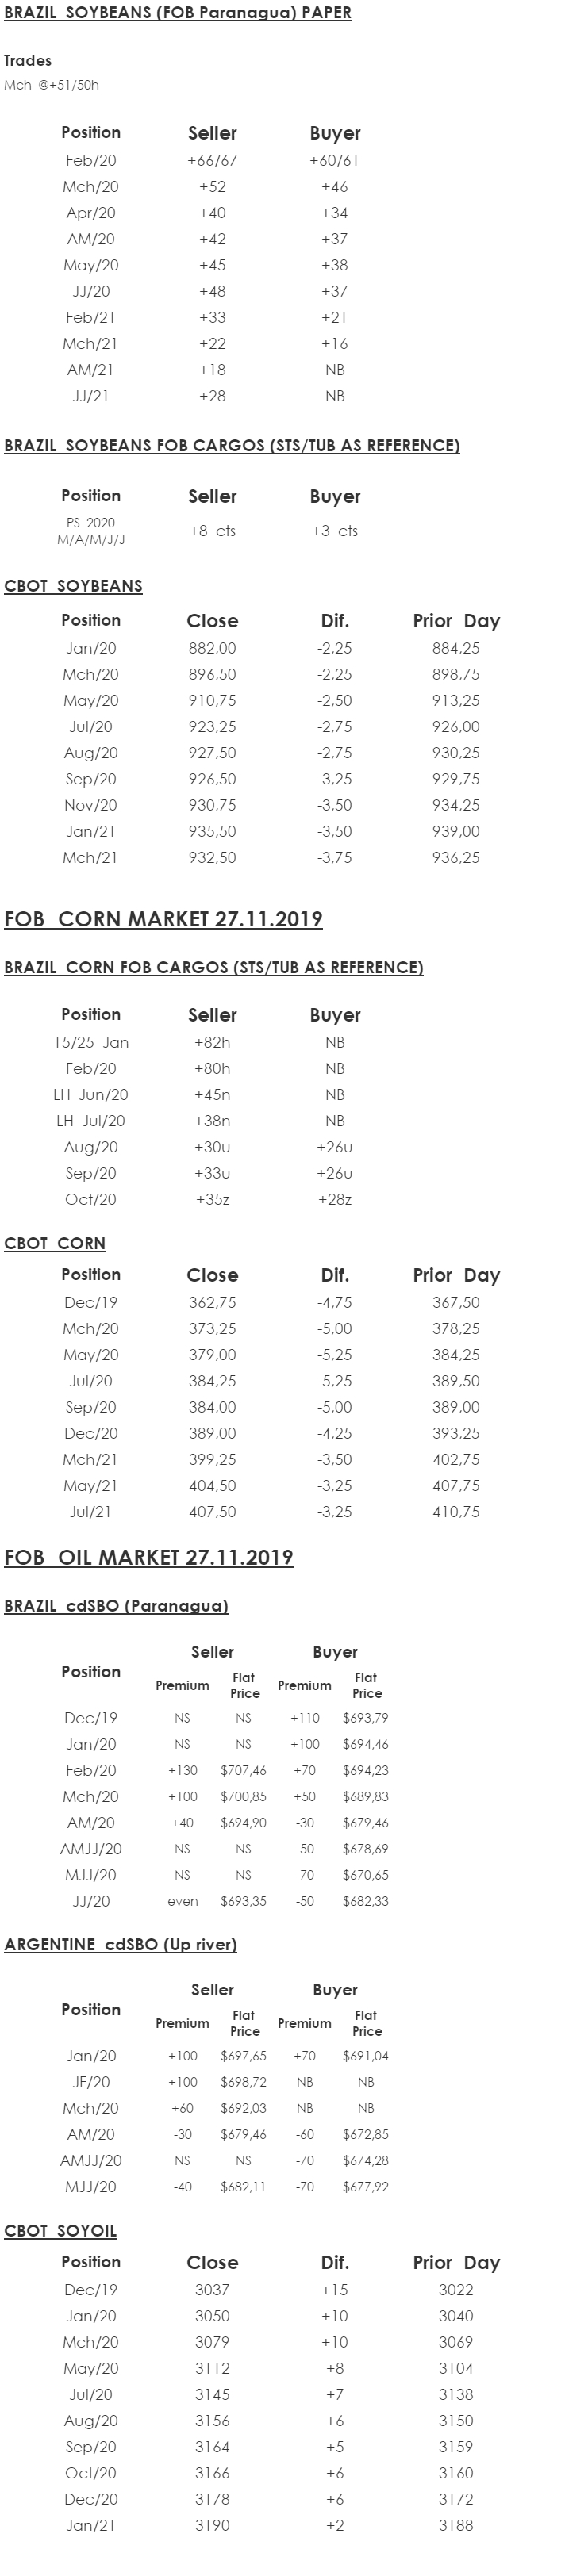Viewport: 565px width, 2576px height.
Task: Click the FOB OIL MARKET 27.11.2019 title
Action: coord(148,1557)
